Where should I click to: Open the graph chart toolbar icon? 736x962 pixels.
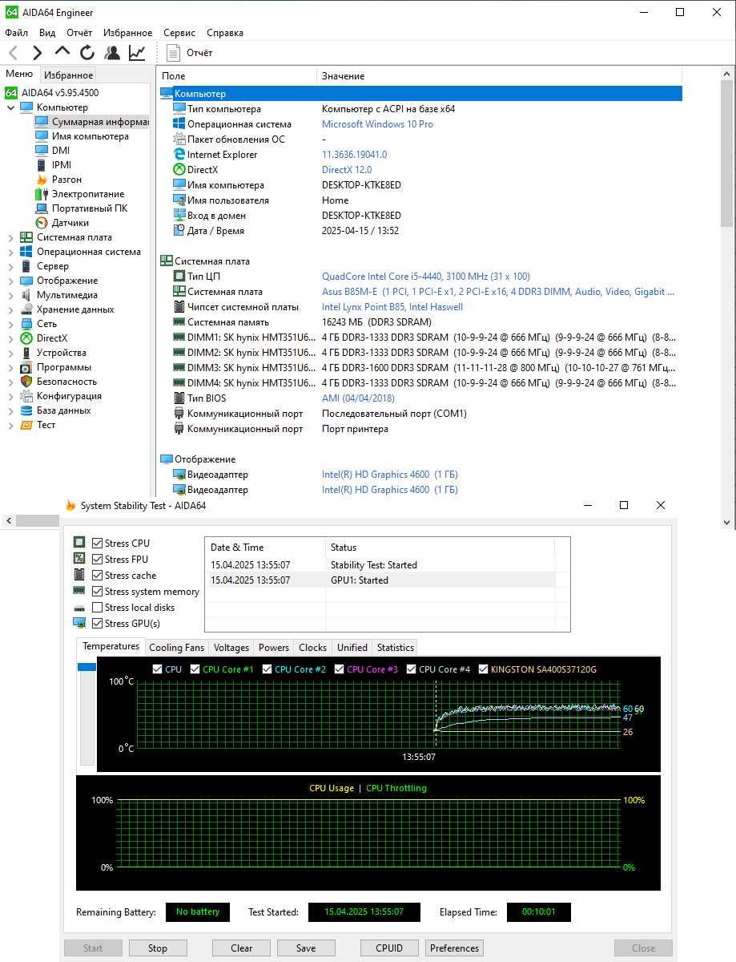(137, 53)
